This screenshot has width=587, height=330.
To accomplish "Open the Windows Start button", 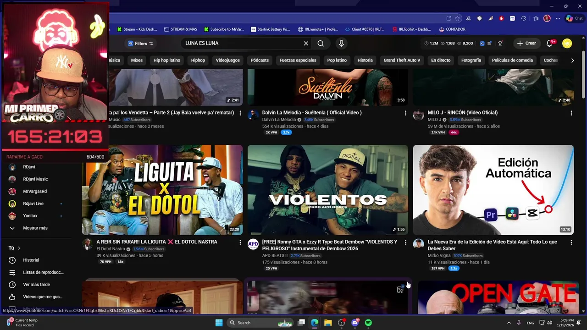I will click(219, 323).
